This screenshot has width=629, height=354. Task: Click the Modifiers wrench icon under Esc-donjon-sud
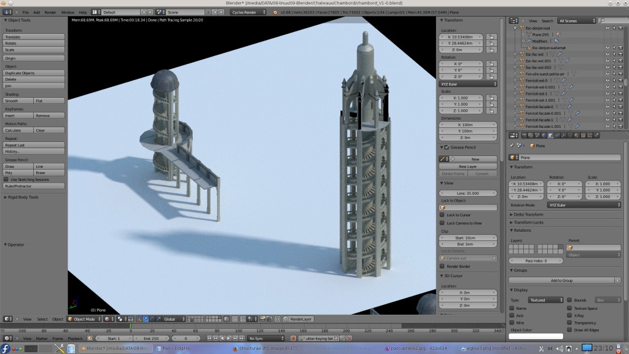pos(529,41)
